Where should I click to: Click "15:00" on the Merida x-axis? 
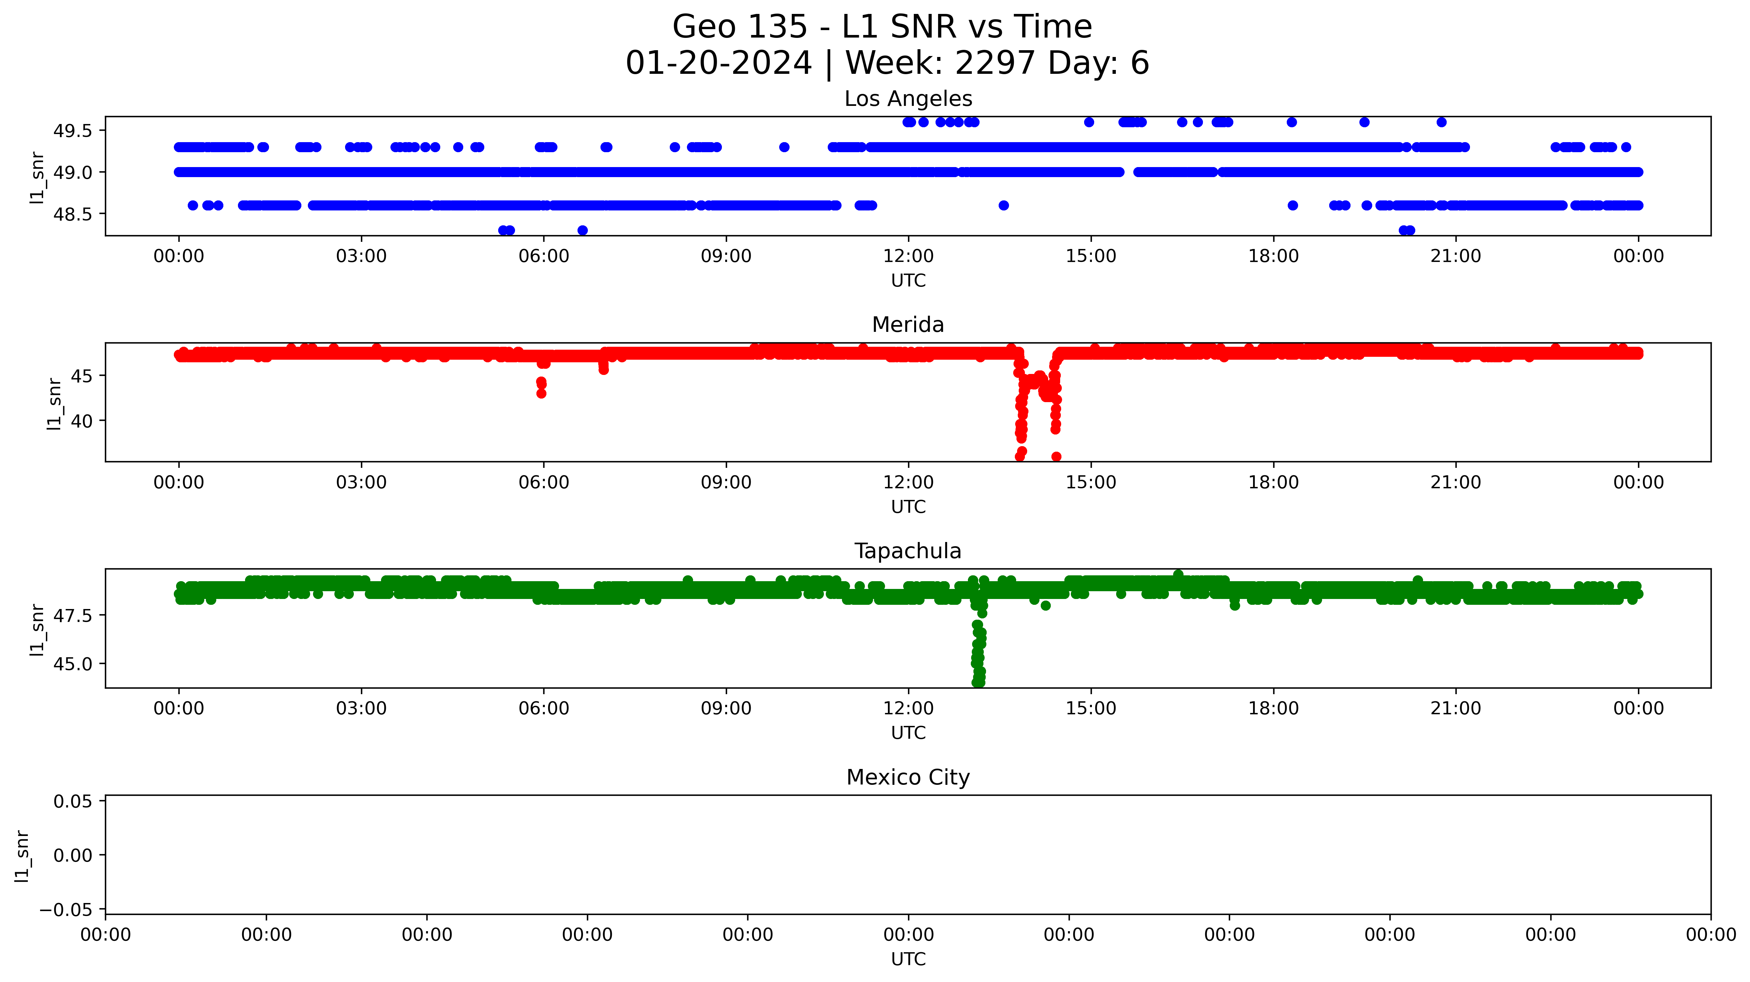(x=1091, y=482)
